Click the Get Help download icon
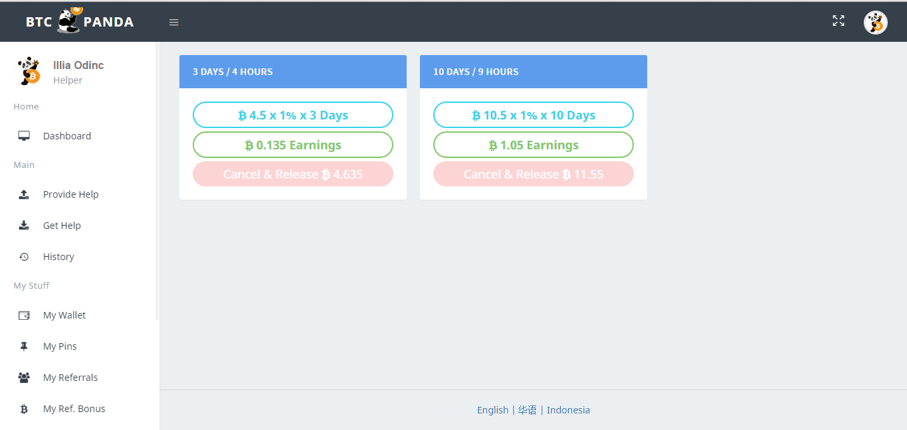 click(x=24, y=226)
